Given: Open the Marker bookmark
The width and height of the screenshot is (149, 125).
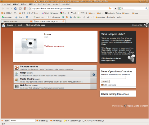Looking at the screenshot, I should click(54, 13).
